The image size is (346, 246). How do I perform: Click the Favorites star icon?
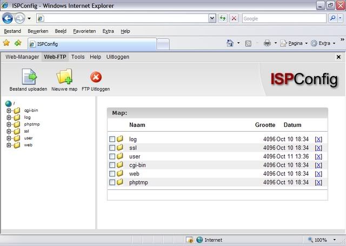click(x=6, y=43)
